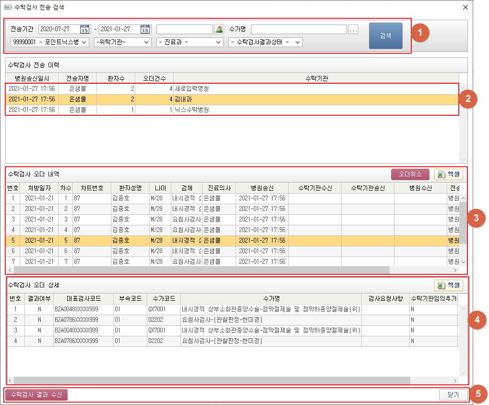The image size is (489, 405).
Task: Sort by the 환자성명 column header
Action: [x=130, y=187]
